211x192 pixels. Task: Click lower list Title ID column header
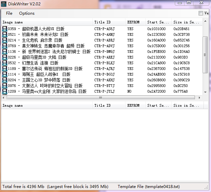click(109, 105)
